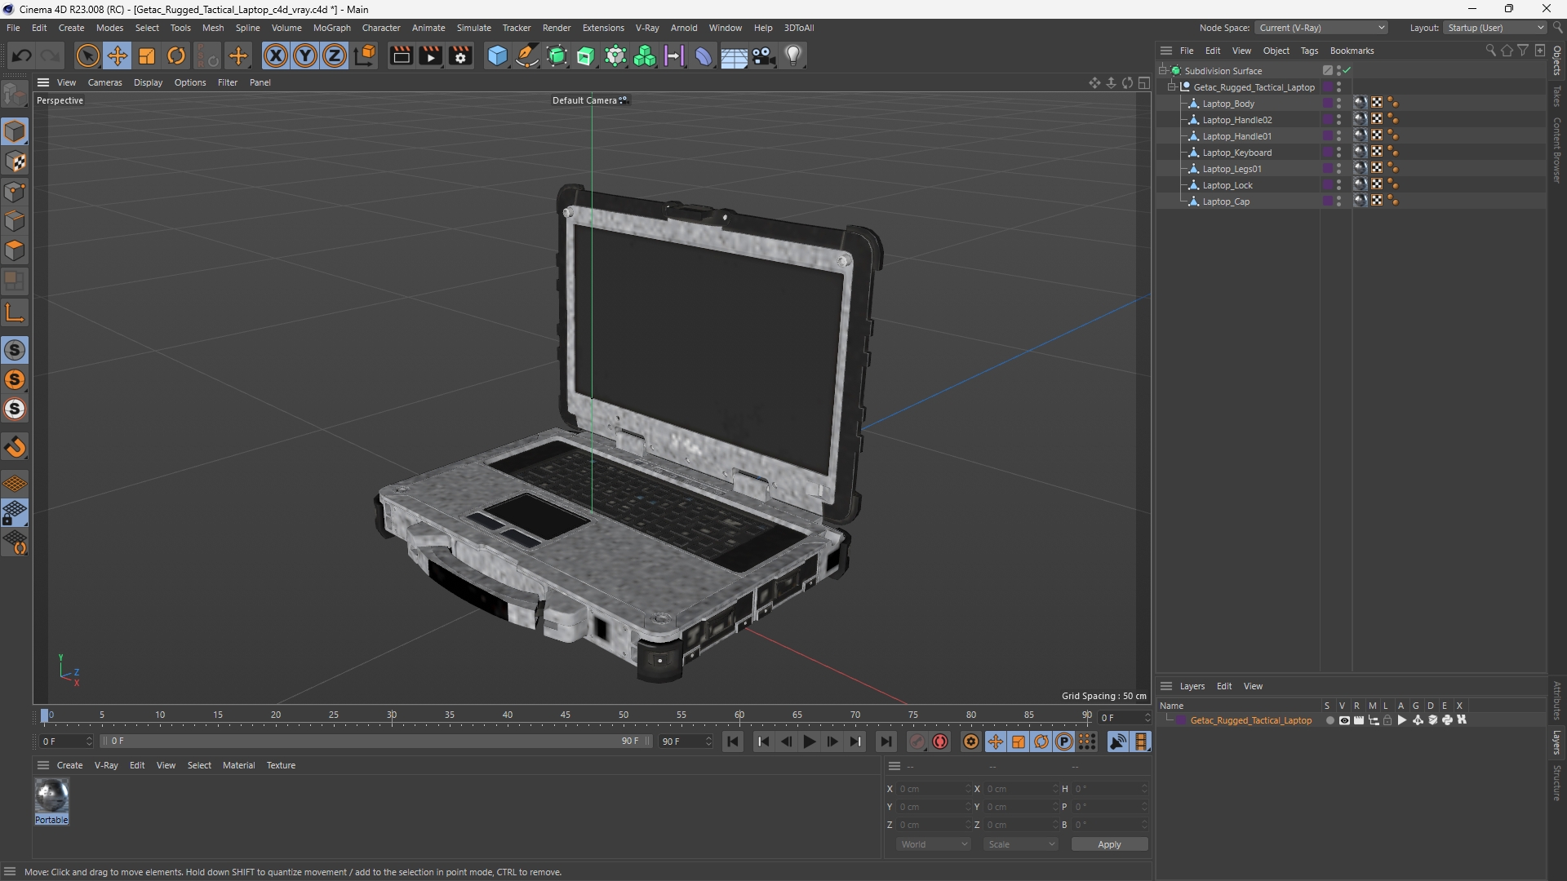
Task: Render to Picture Viewer icon
Action: [430, 55]
